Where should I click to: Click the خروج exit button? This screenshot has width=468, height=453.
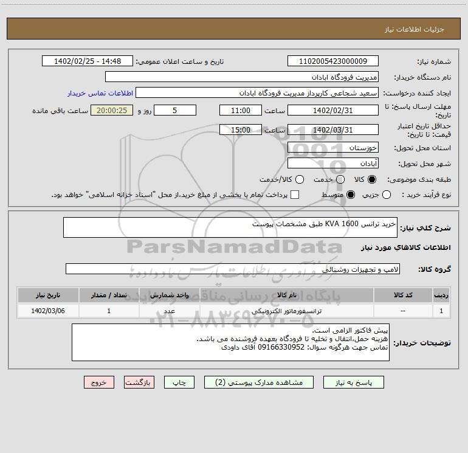pyautogui.click(x=99, y=382)
